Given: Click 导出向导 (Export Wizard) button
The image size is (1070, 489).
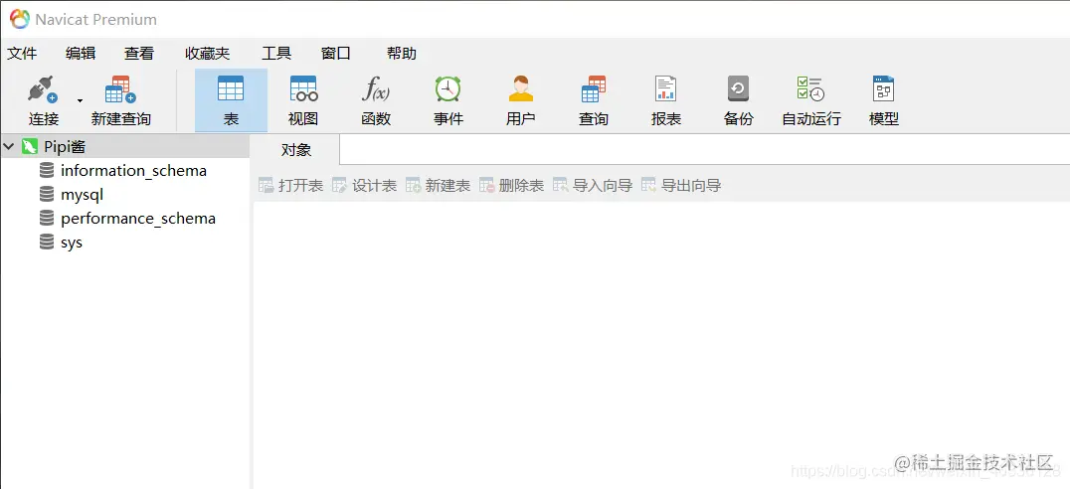Looking at the screenshot, I should [x=682, y=186].
